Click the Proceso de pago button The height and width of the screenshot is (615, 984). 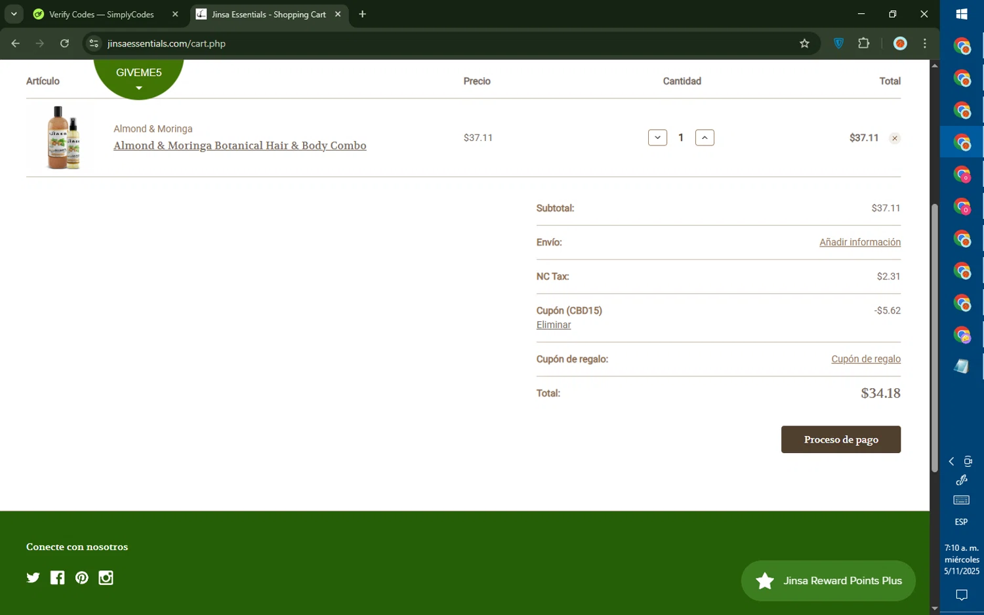click(841, 439)
